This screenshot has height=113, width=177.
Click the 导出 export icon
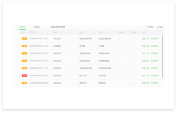tap(158, 27)
